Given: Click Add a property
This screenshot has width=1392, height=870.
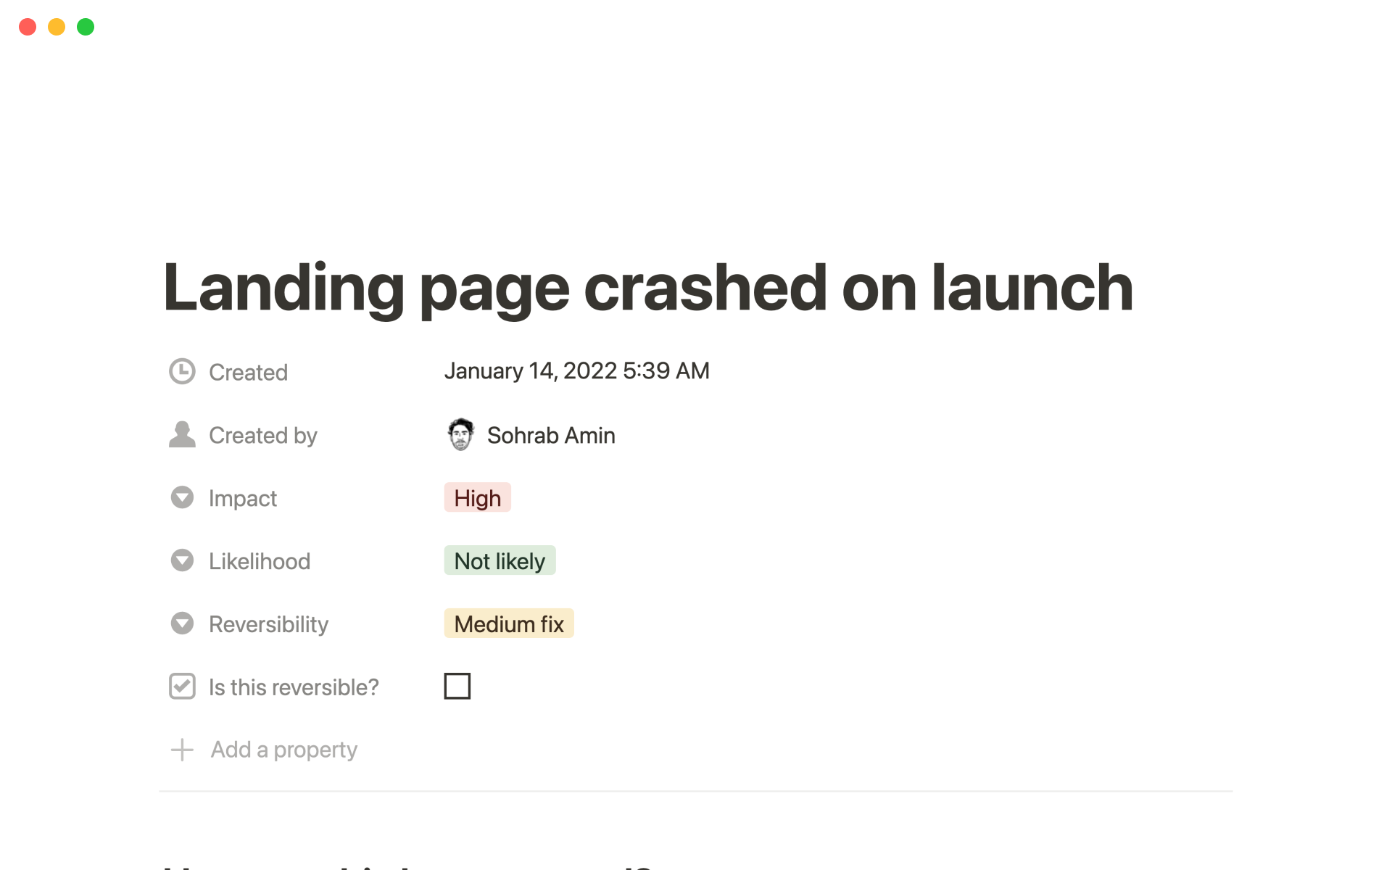Looking at the screenshot, I should [283, 750].
